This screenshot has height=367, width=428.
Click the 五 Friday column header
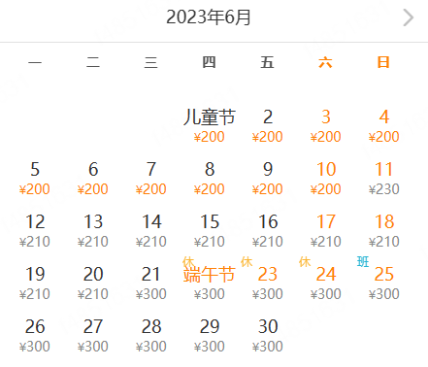(267, 62)
